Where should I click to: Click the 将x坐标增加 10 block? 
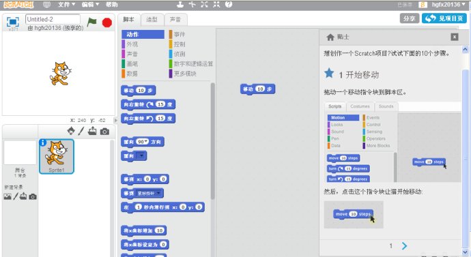[x=143, y=230]
